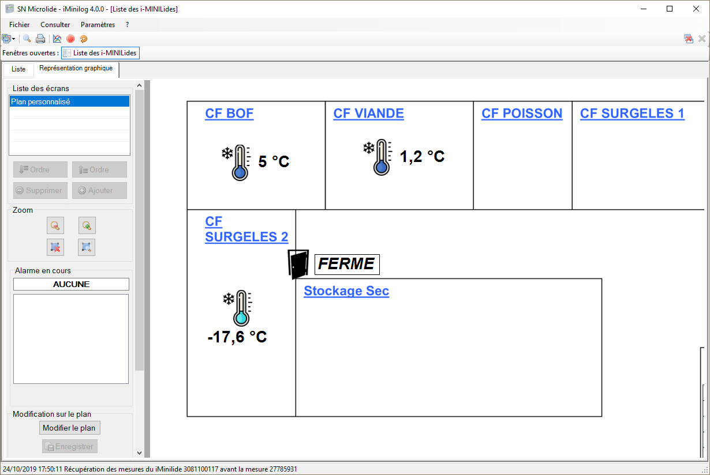Click the Ajouter button
710x475 pixels.
[99, 190]
